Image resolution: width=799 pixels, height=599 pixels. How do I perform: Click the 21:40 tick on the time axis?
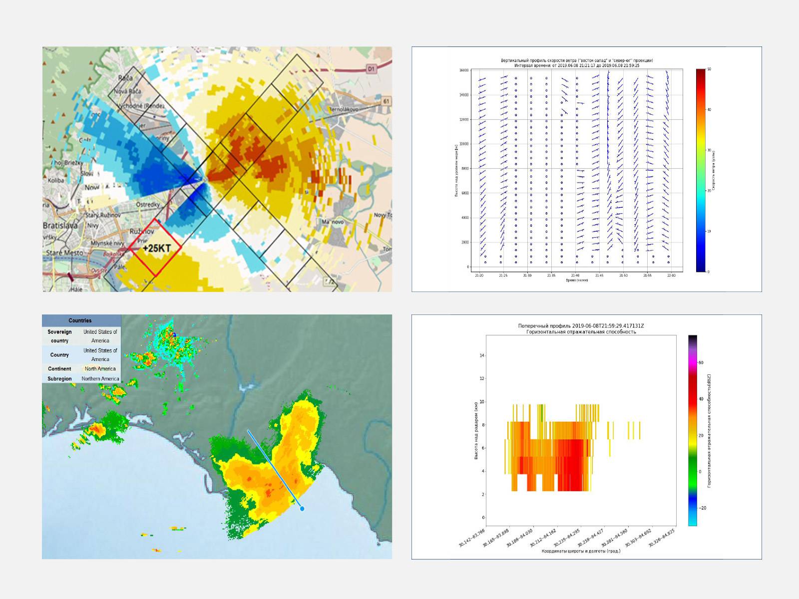575,276
